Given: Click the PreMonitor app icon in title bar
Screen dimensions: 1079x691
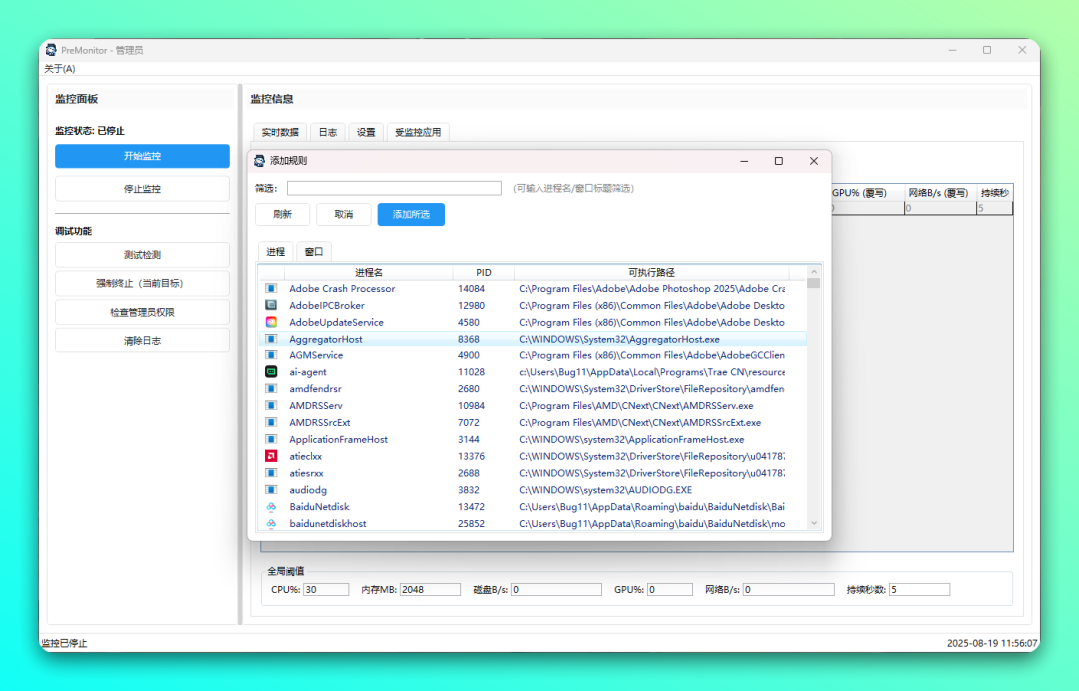Looking at the screenshot, I should (x=51, y=50).
